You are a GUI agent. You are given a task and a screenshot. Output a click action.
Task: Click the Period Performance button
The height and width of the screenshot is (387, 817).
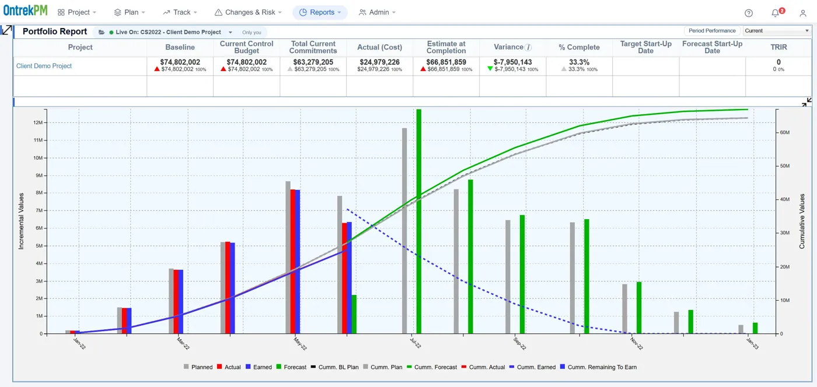(712, 31)
